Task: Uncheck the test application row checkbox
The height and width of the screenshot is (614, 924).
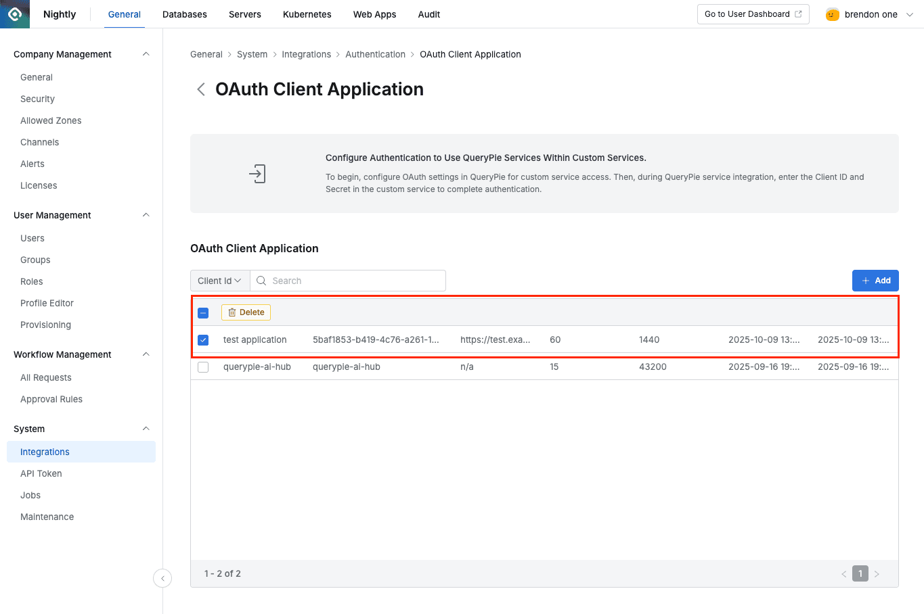Action: click(x=203, y=339)
